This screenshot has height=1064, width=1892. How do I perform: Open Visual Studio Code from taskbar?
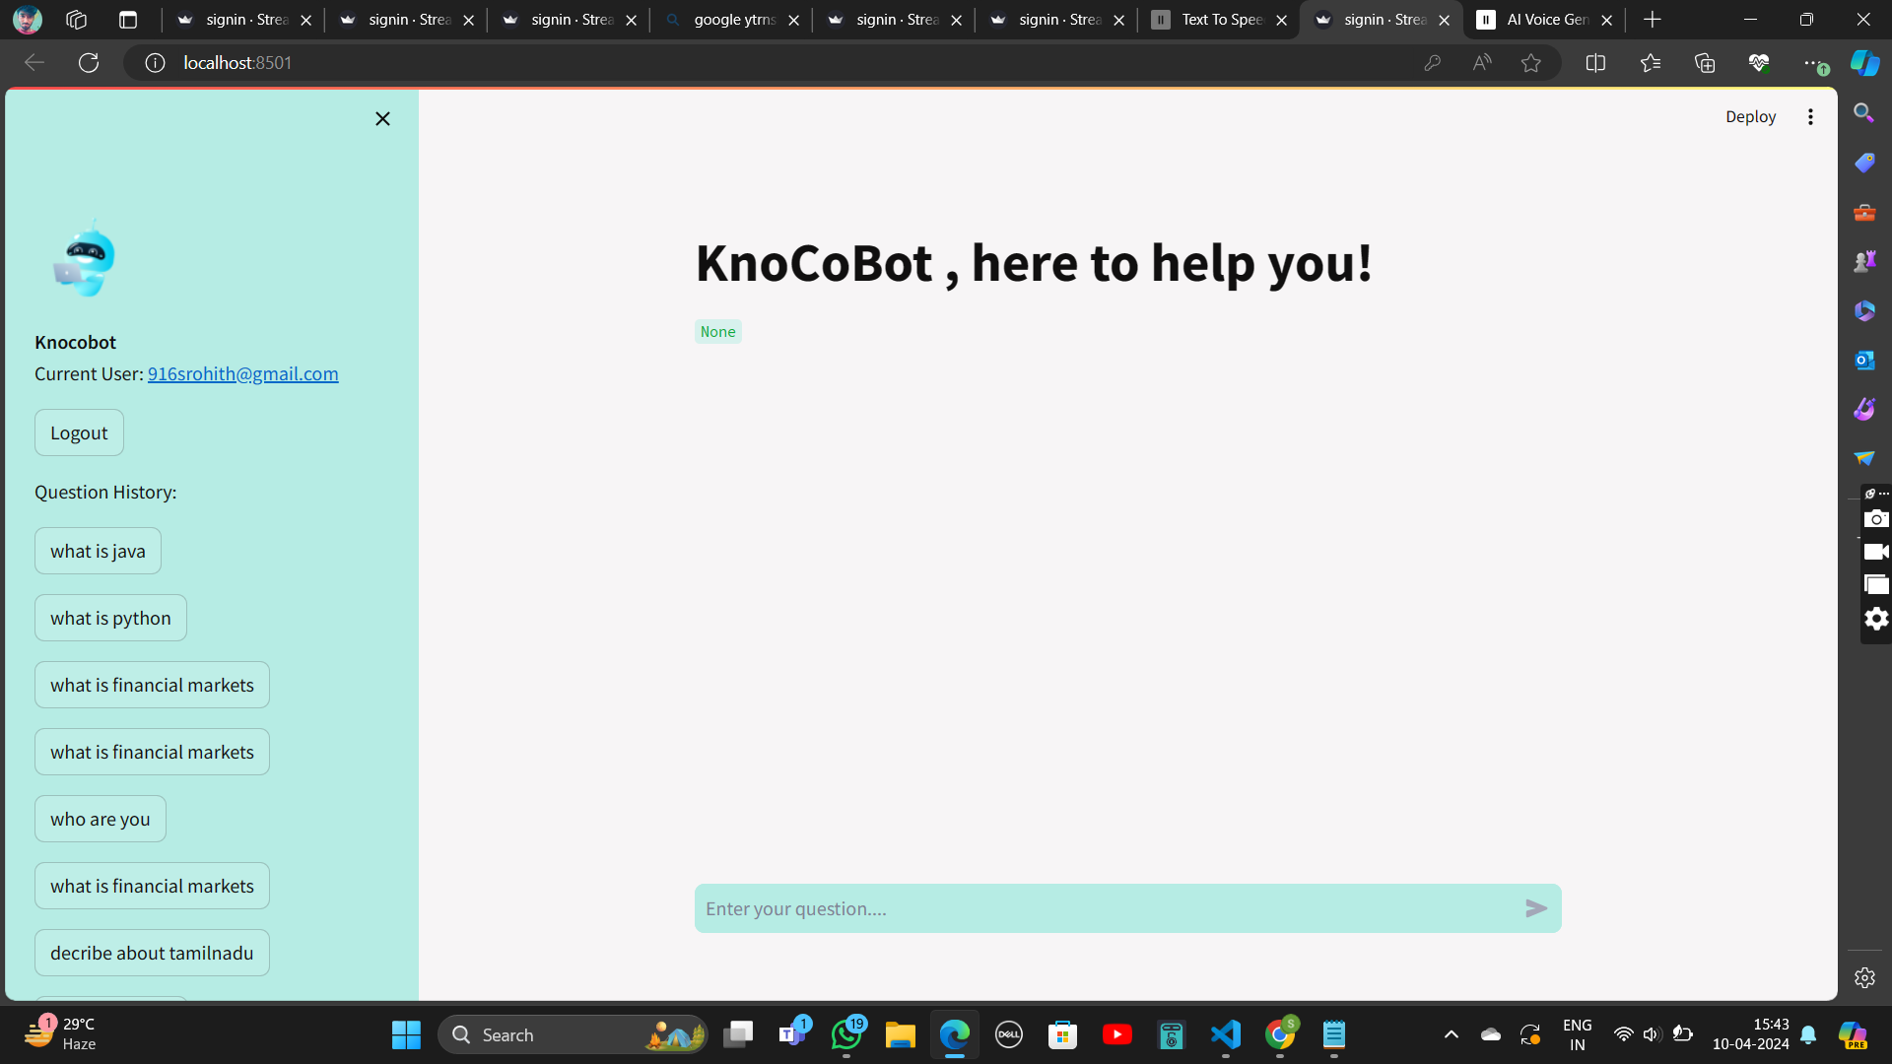(1225, 1034)
